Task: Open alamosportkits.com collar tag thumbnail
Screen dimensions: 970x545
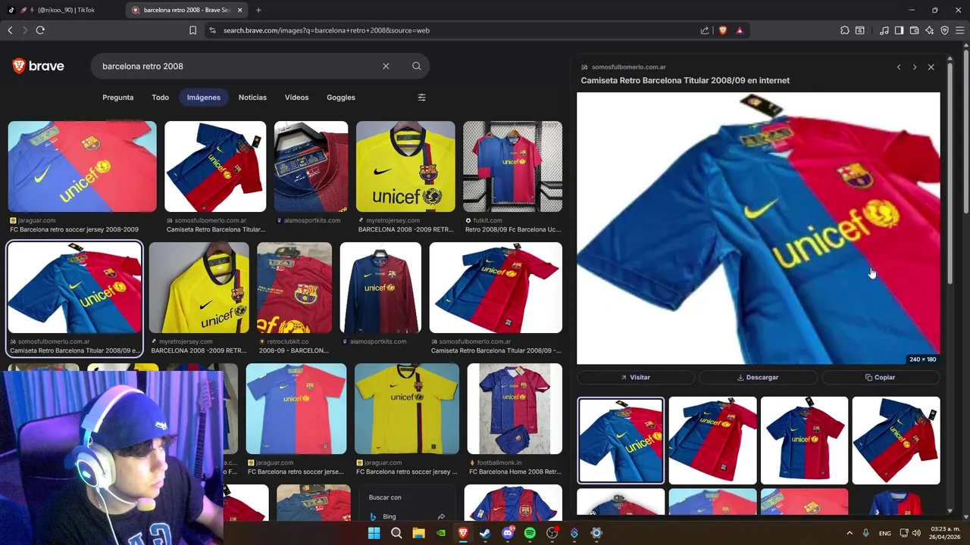Action: (311, 167)
